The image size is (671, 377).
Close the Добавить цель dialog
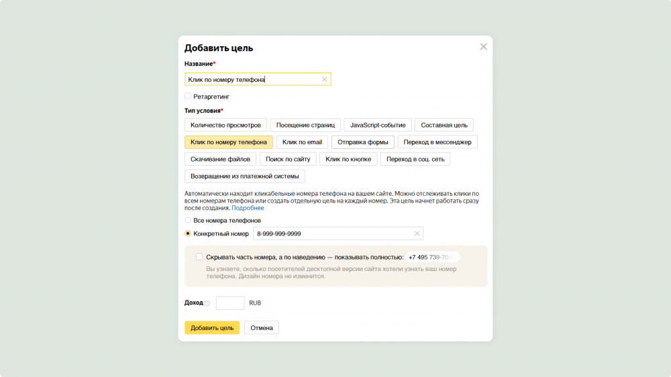coord(483,47)
